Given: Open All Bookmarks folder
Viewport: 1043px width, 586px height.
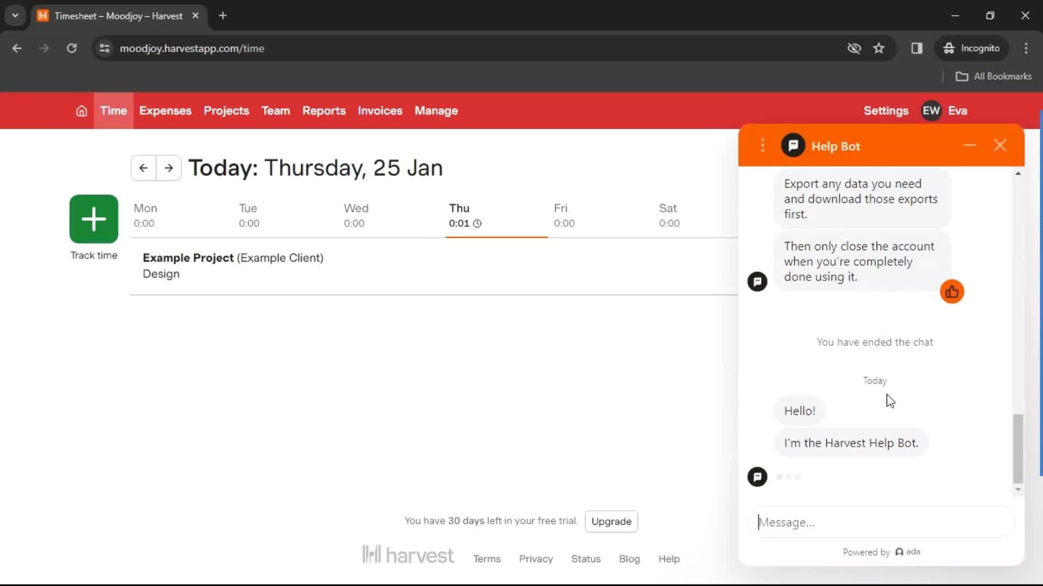Looking at the screenshot, I should click(x=994, y=77).
